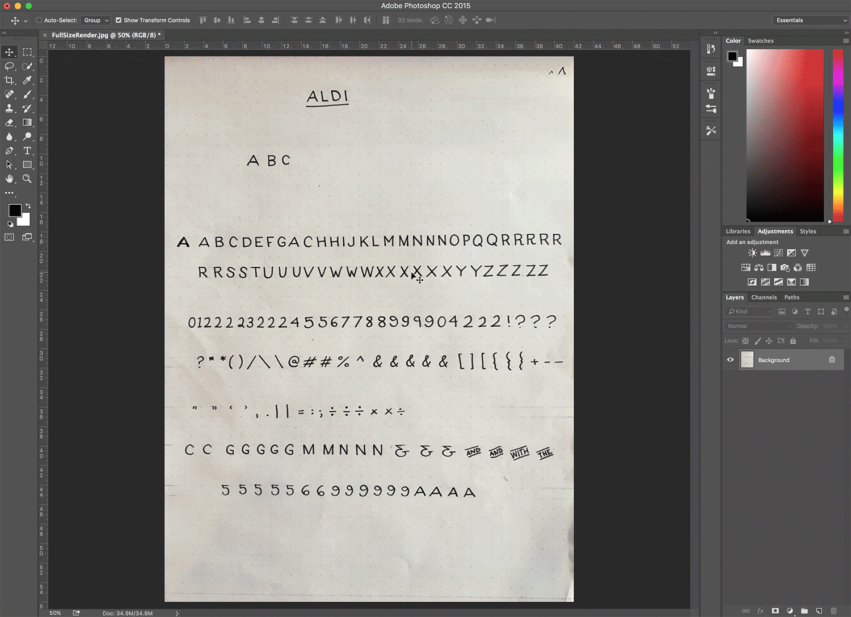851x617 pixels.
Task: Open the tool preset picker arrow
Action: click(x=26, y=20)
